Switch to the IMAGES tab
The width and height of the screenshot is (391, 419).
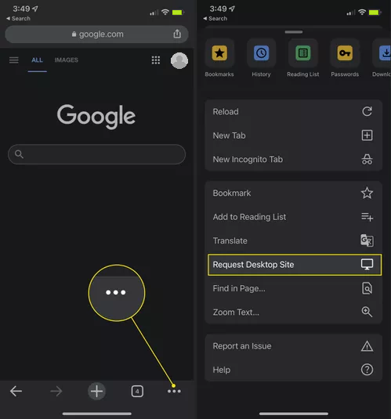click(x=67, y=60)
